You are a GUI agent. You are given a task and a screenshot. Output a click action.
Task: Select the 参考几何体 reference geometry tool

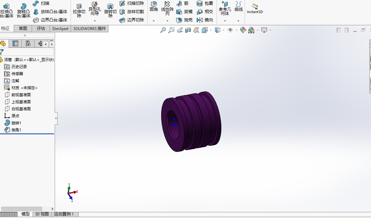coord(225,9)
